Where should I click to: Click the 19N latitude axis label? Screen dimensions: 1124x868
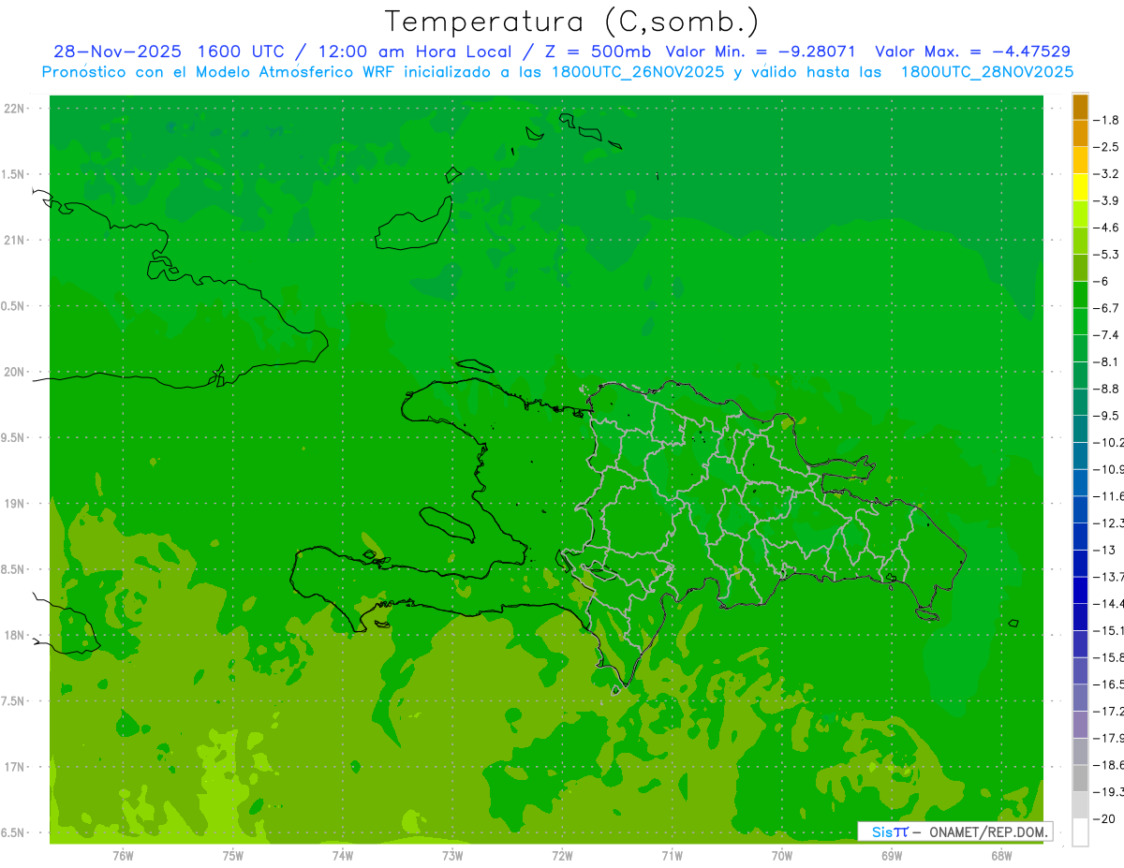click(14, 503)
